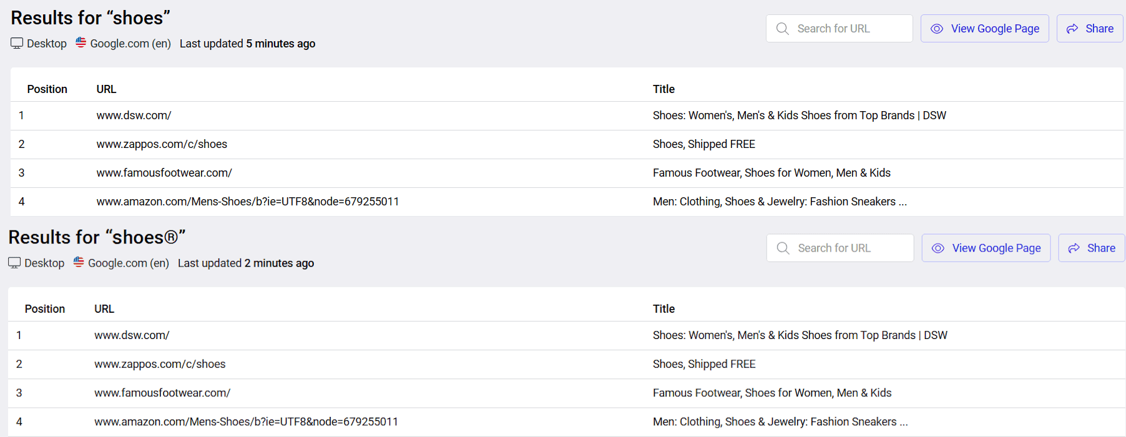The height and width of the screenshot is (437, 1126).
Task: Click the Google.com (en) label under "shoes®"
Action: pos(129,263)
